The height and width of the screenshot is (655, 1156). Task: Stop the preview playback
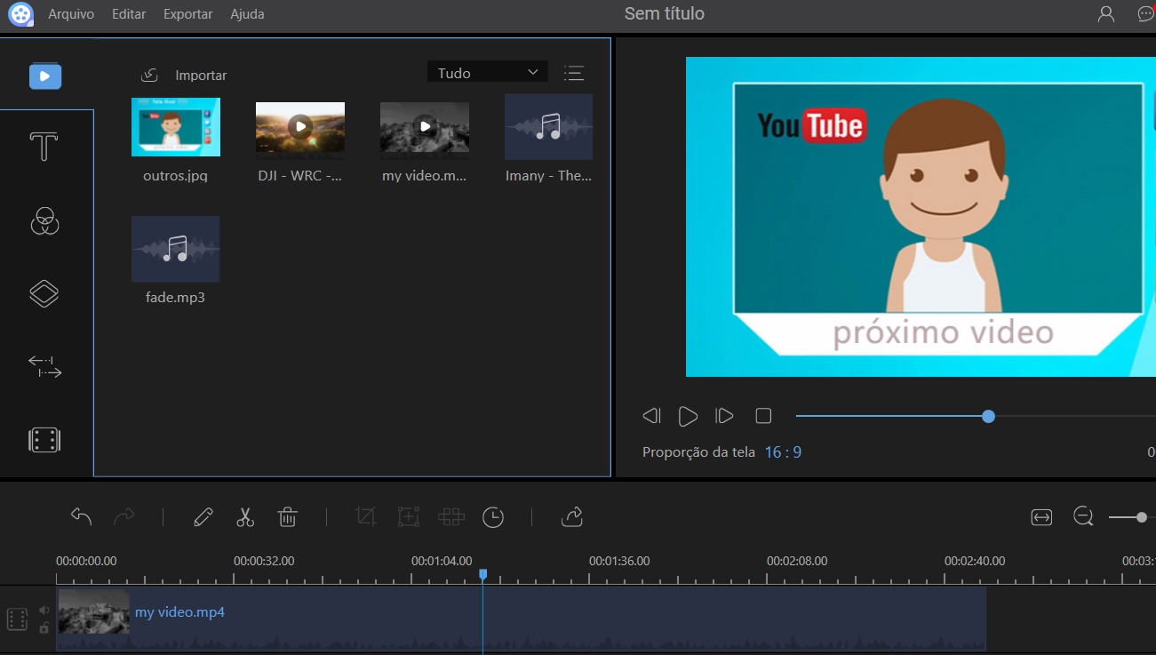click(x=763, y=416)
